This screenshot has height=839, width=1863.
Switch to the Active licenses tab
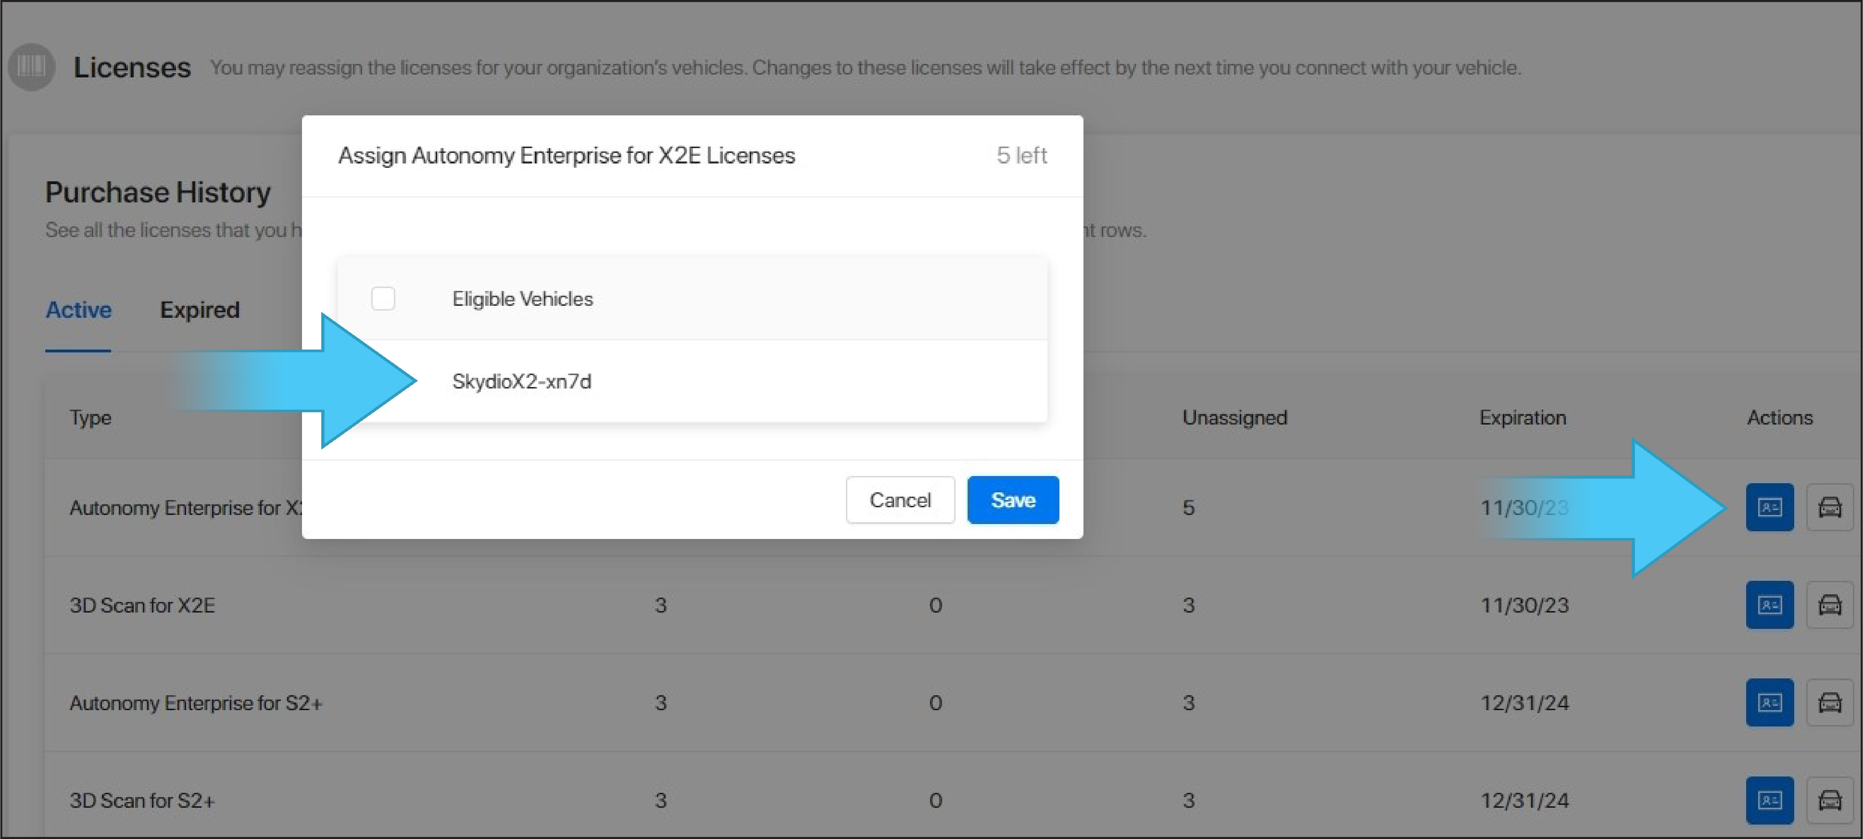pyautogui.click(x=78, y=310)
